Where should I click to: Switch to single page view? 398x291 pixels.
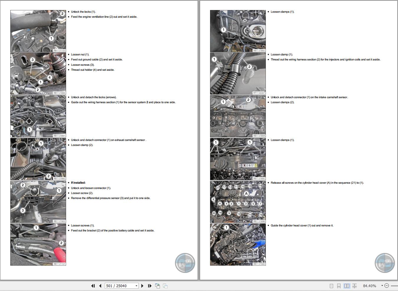pos(331,286)
